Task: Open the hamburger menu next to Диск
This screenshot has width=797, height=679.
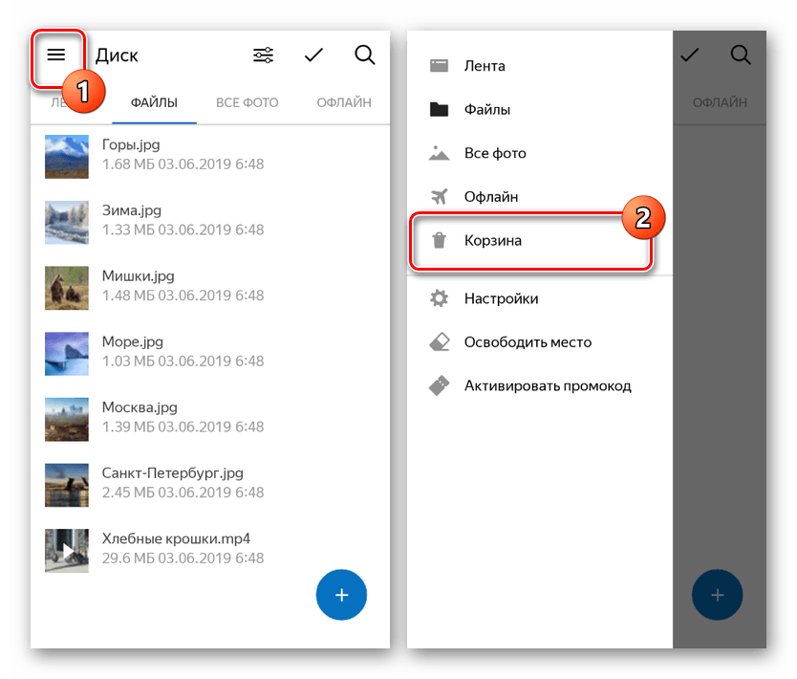Action: [x=56, y=55]
